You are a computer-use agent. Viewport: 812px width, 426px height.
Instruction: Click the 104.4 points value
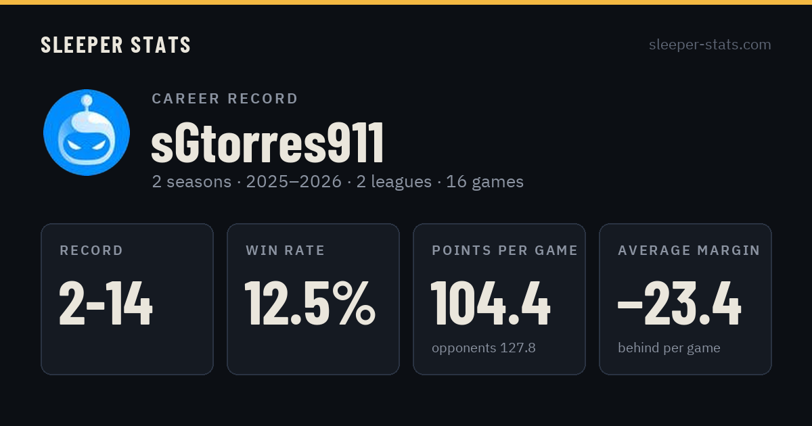(x=491, y=304)
